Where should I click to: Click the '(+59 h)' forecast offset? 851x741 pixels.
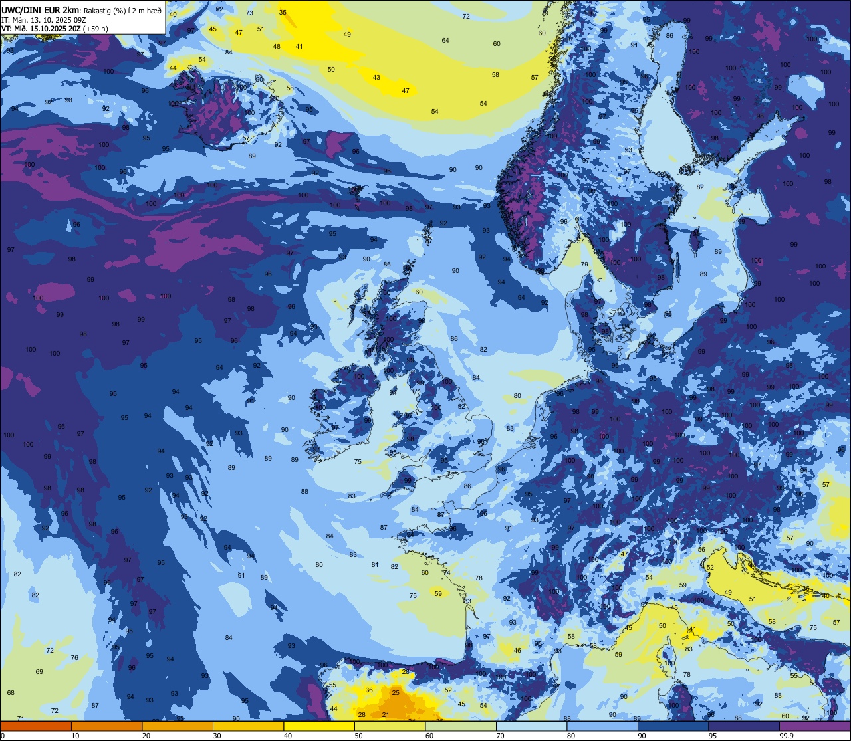click(x=96, y=29)
